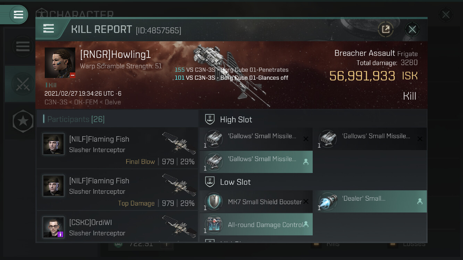Select the crossed swords combat sidebar icon
The height and width of the screenshot is (260, 463).
point(23,84)
